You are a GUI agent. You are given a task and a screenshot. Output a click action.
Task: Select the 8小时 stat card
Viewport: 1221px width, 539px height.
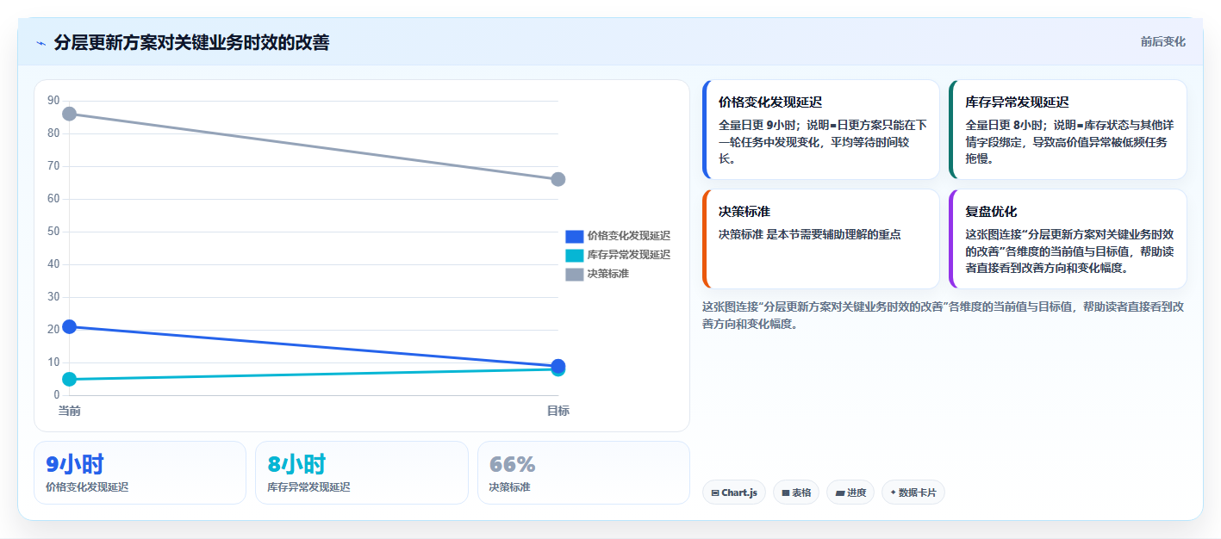coord(362,473)
